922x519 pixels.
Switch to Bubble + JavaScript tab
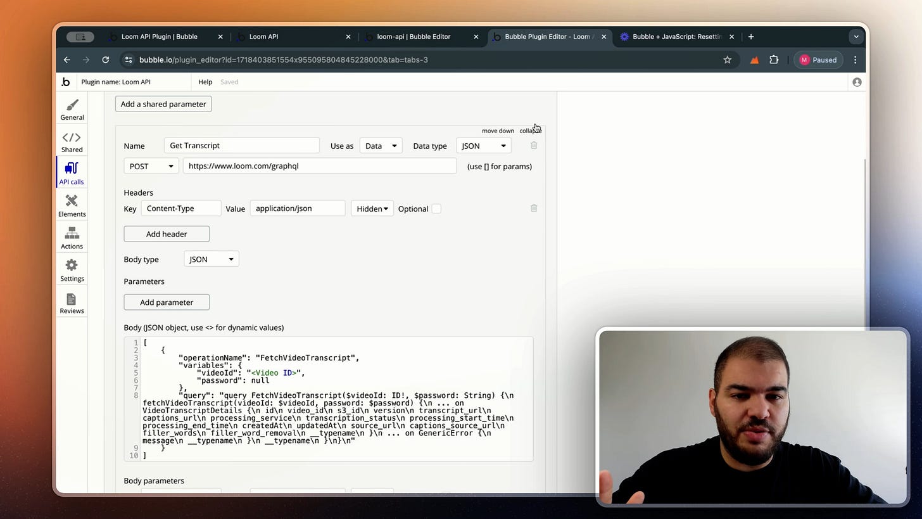click(677, 37)
